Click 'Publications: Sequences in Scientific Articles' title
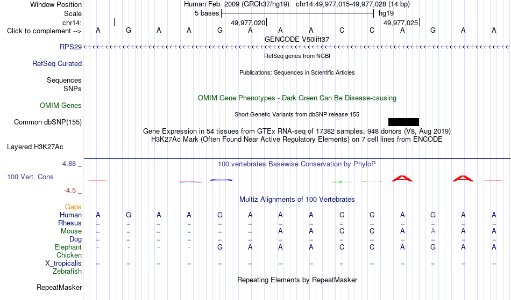The image size is (511, 300). 297,72
